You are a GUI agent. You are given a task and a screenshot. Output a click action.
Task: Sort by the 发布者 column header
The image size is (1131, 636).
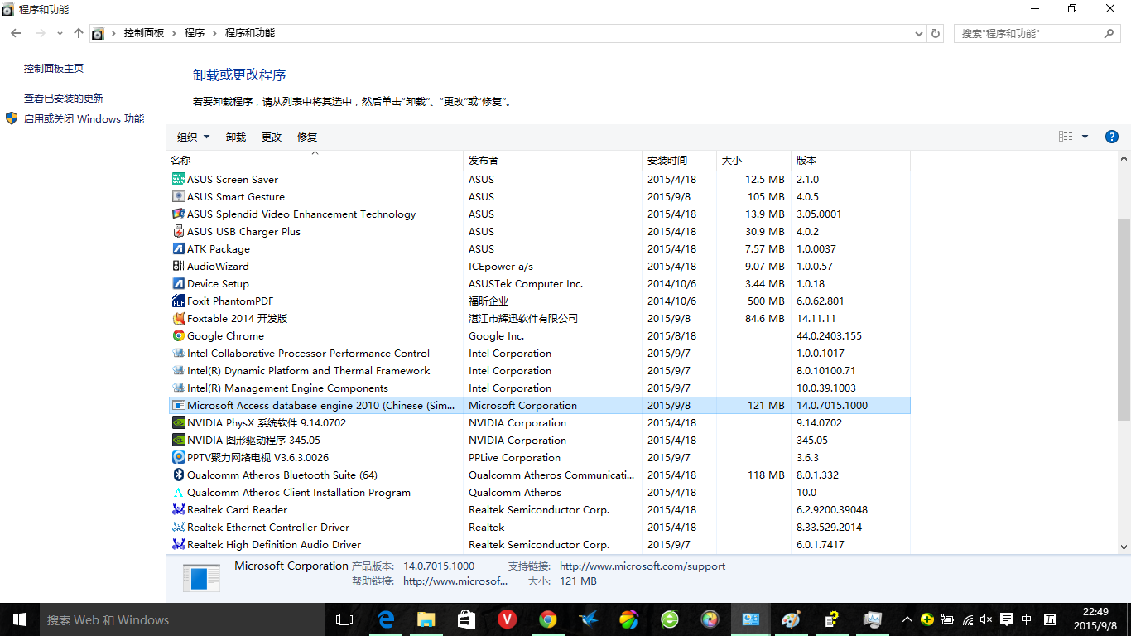click(x=552, y=160)
